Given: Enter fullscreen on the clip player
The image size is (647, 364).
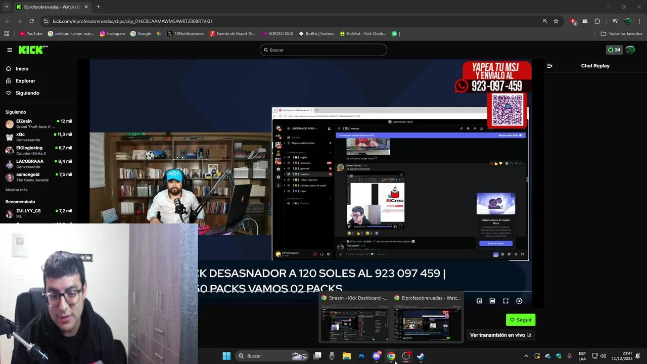Looking at the screenshot, I should (505, 301).
